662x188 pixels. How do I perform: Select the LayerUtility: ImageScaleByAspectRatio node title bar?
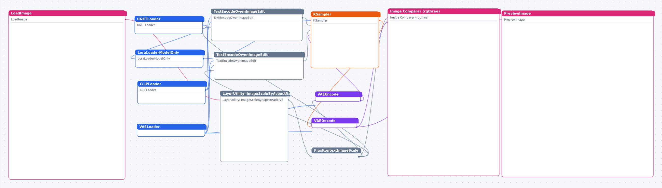click(x=255, y=94)
